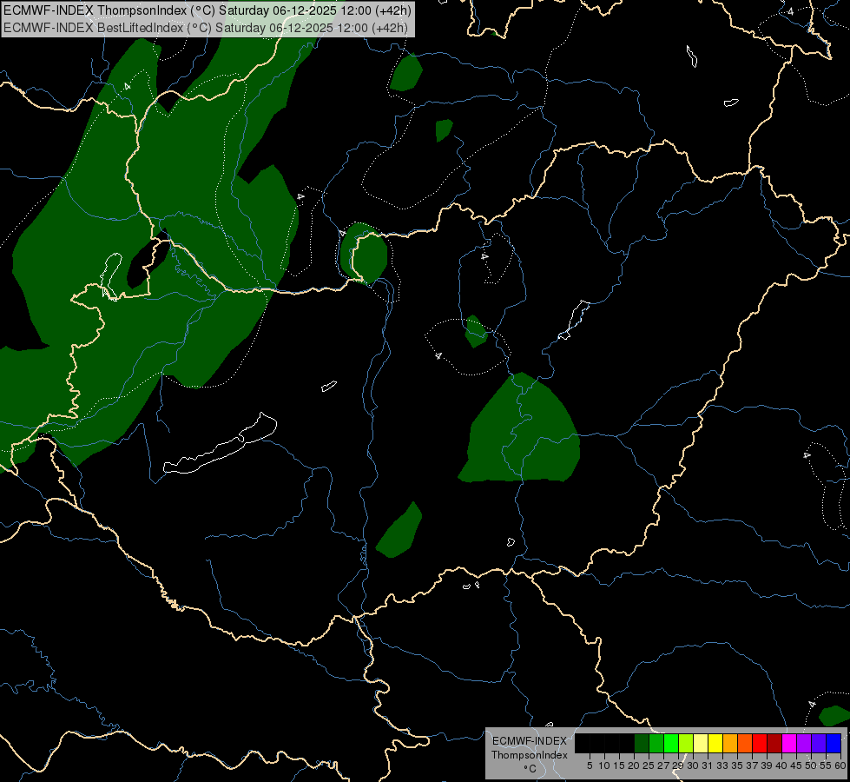The width and height of the screenshot is (850, 782).
Task: Click legend tick value '10'
Action: 604,765
